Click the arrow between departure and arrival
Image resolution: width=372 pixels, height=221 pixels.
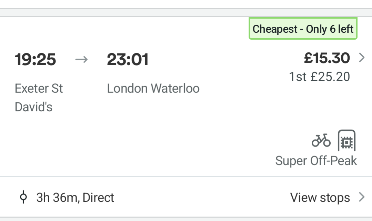81,59
